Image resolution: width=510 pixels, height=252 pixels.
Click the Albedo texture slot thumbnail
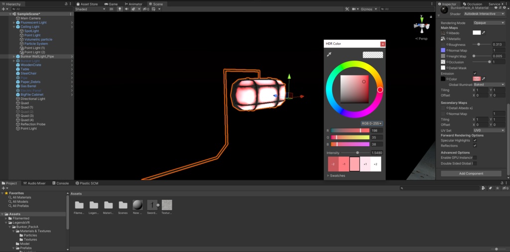click(443, 33)
